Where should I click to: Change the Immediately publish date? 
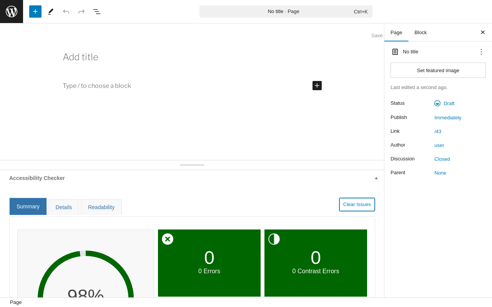coord(448,118)
